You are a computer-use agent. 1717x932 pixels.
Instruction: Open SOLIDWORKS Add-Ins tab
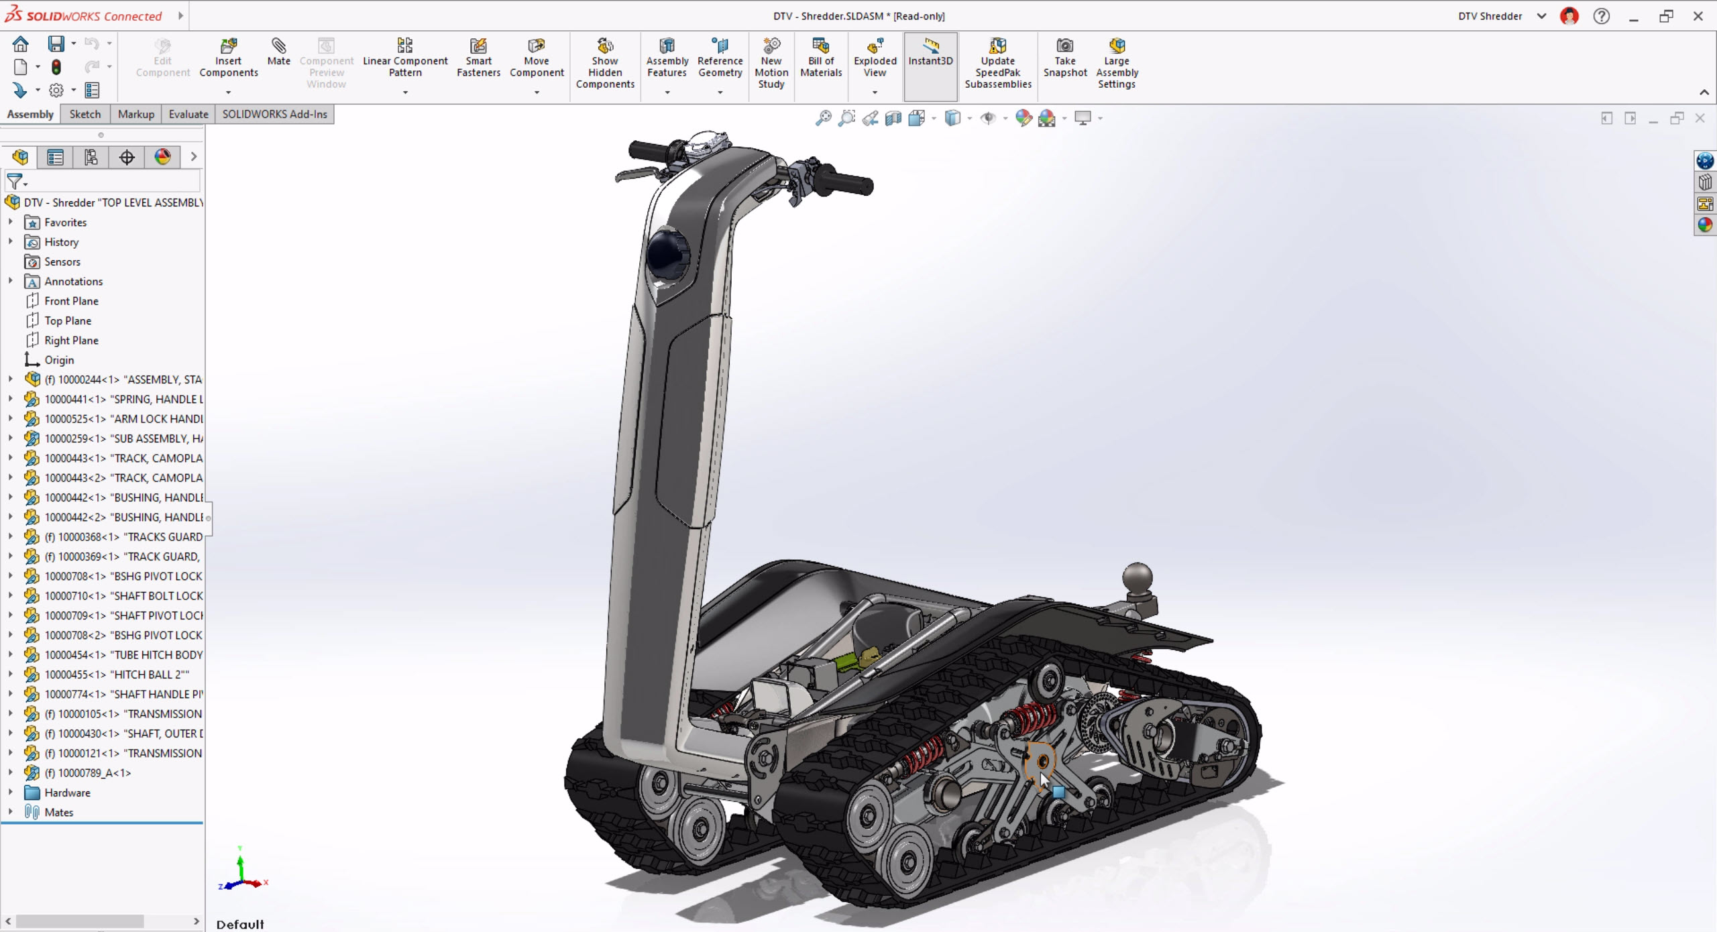point(274,114)
